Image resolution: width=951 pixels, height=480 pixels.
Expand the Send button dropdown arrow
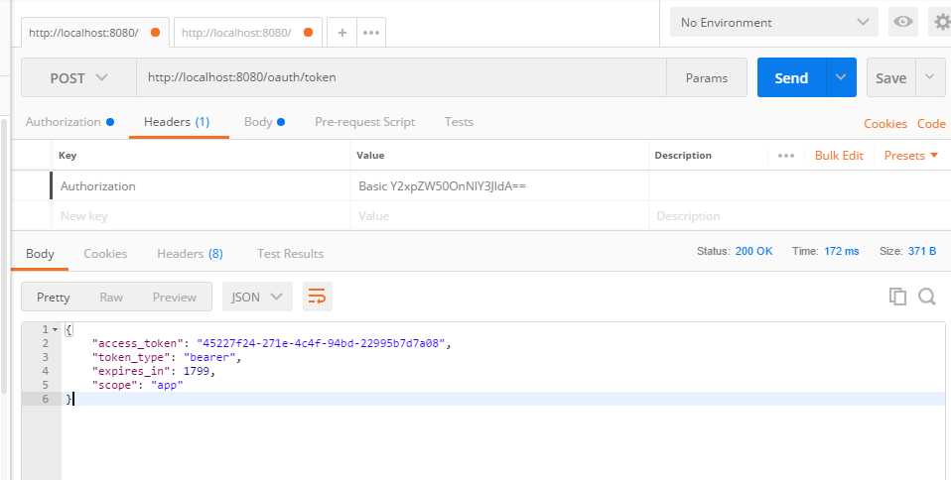(x=841, y=77)
